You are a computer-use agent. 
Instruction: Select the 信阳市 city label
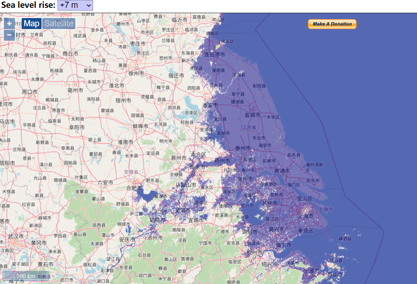pyautogui.click(x=7, y=163)
